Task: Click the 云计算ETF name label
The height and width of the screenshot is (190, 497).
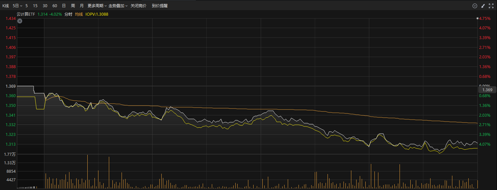Action: pyautogui.click(x=26, y=14)
